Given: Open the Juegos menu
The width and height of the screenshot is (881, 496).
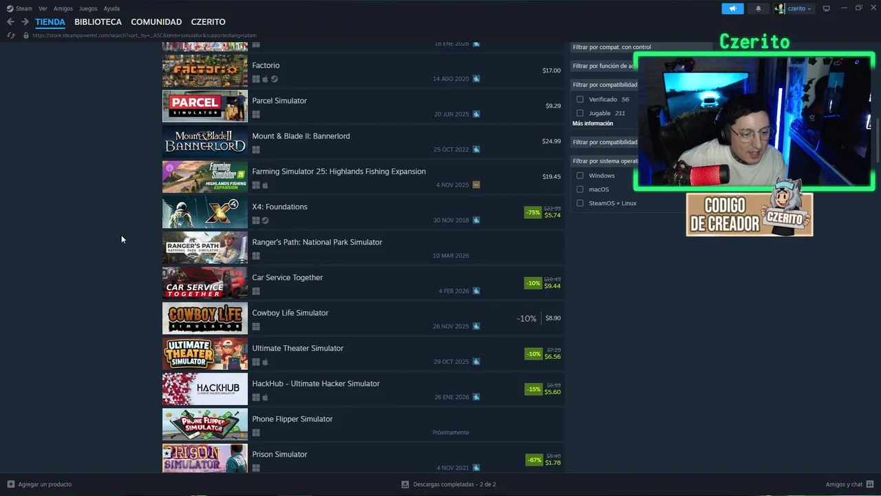Looking at the screenshot, I should click(x=88, y=8).
